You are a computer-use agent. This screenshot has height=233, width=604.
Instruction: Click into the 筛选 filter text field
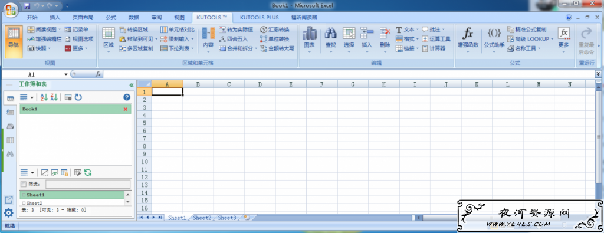[x=88, y=184]
